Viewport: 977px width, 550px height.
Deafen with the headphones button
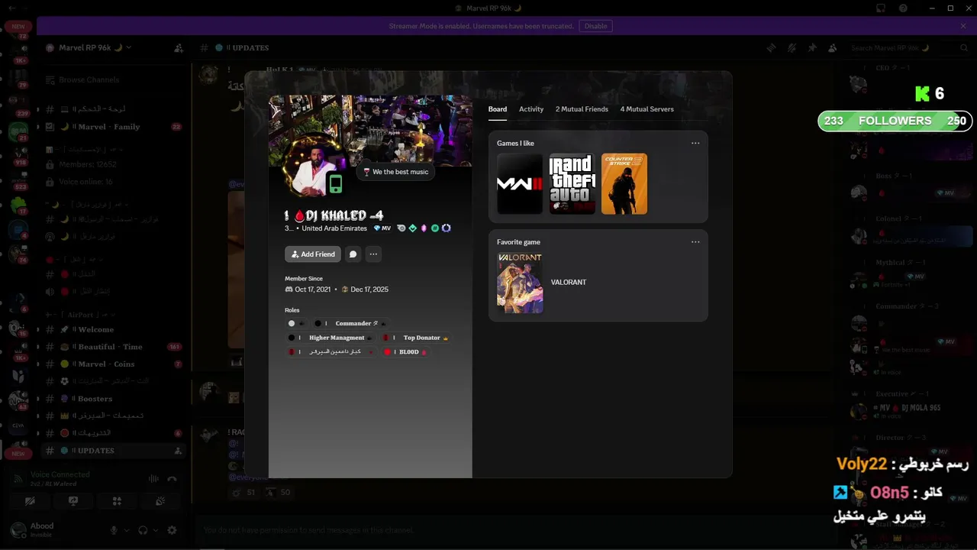[x=143, y=530]
